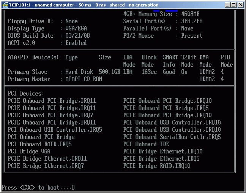Click 'PCIE Onboard PCI Bridge,IRQ5' entry
The image size is (246, 193).
pyautogui.click(x=166, y=108)
